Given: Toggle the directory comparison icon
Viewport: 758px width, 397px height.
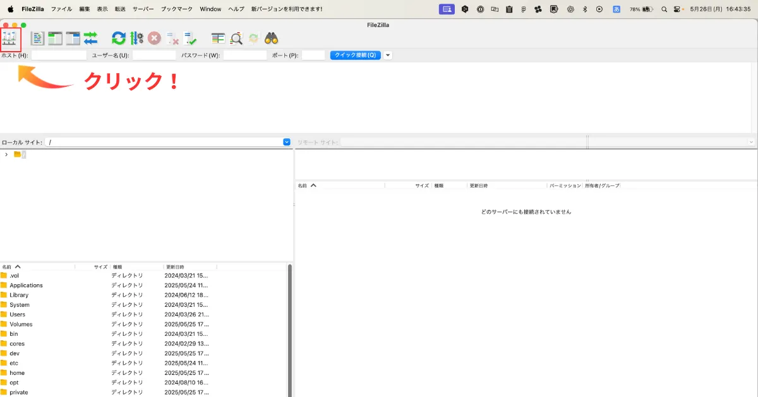Looking at the screenshot, I should click(236, 38).
